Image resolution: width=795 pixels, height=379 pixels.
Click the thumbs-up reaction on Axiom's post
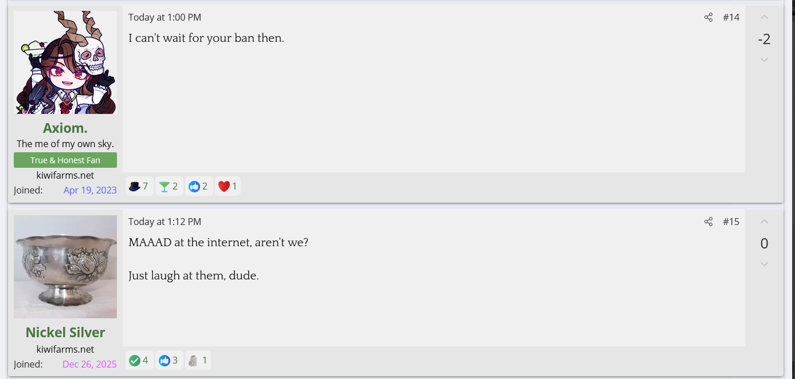[198, 186]
